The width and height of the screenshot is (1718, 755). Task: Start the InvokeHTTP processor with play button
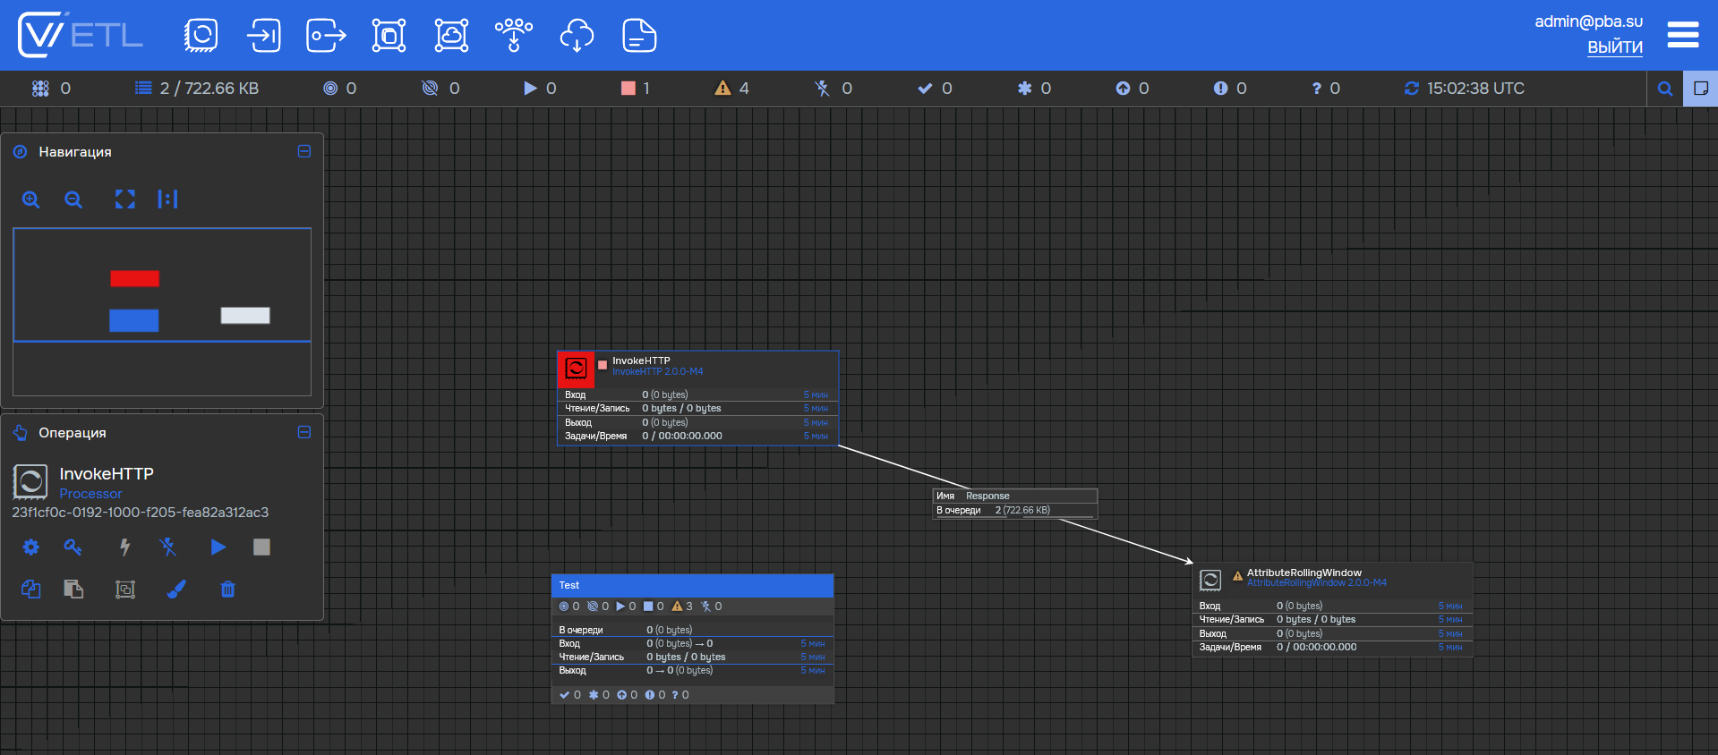218,547
